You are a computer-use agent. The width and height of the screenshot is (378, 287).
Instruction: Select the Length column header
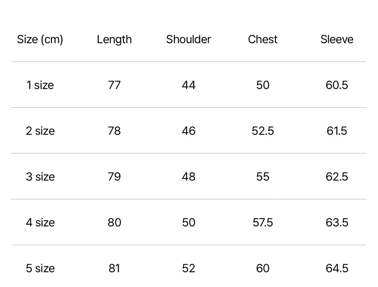click(114, 40)
